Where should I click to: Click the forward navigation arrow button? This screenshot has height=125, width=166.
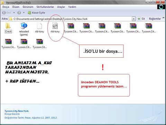point(19,12)
